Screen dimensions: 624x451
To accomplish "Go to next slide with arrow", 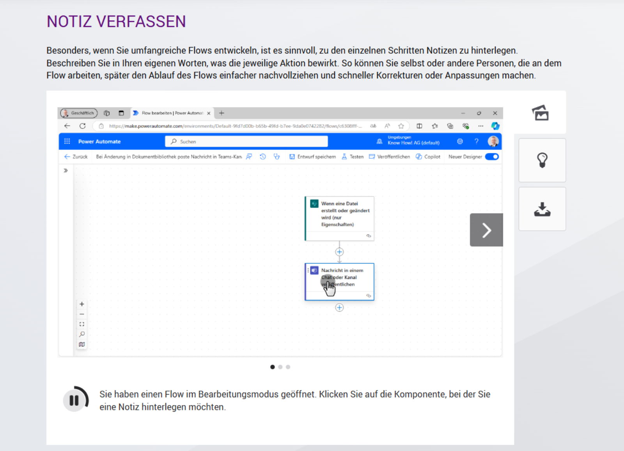I will [x=486, y=230].
